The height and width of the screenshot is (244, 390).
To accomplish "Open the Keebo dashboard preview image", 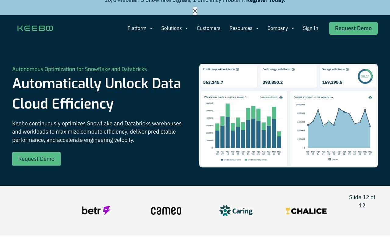I will coord(289,116).
